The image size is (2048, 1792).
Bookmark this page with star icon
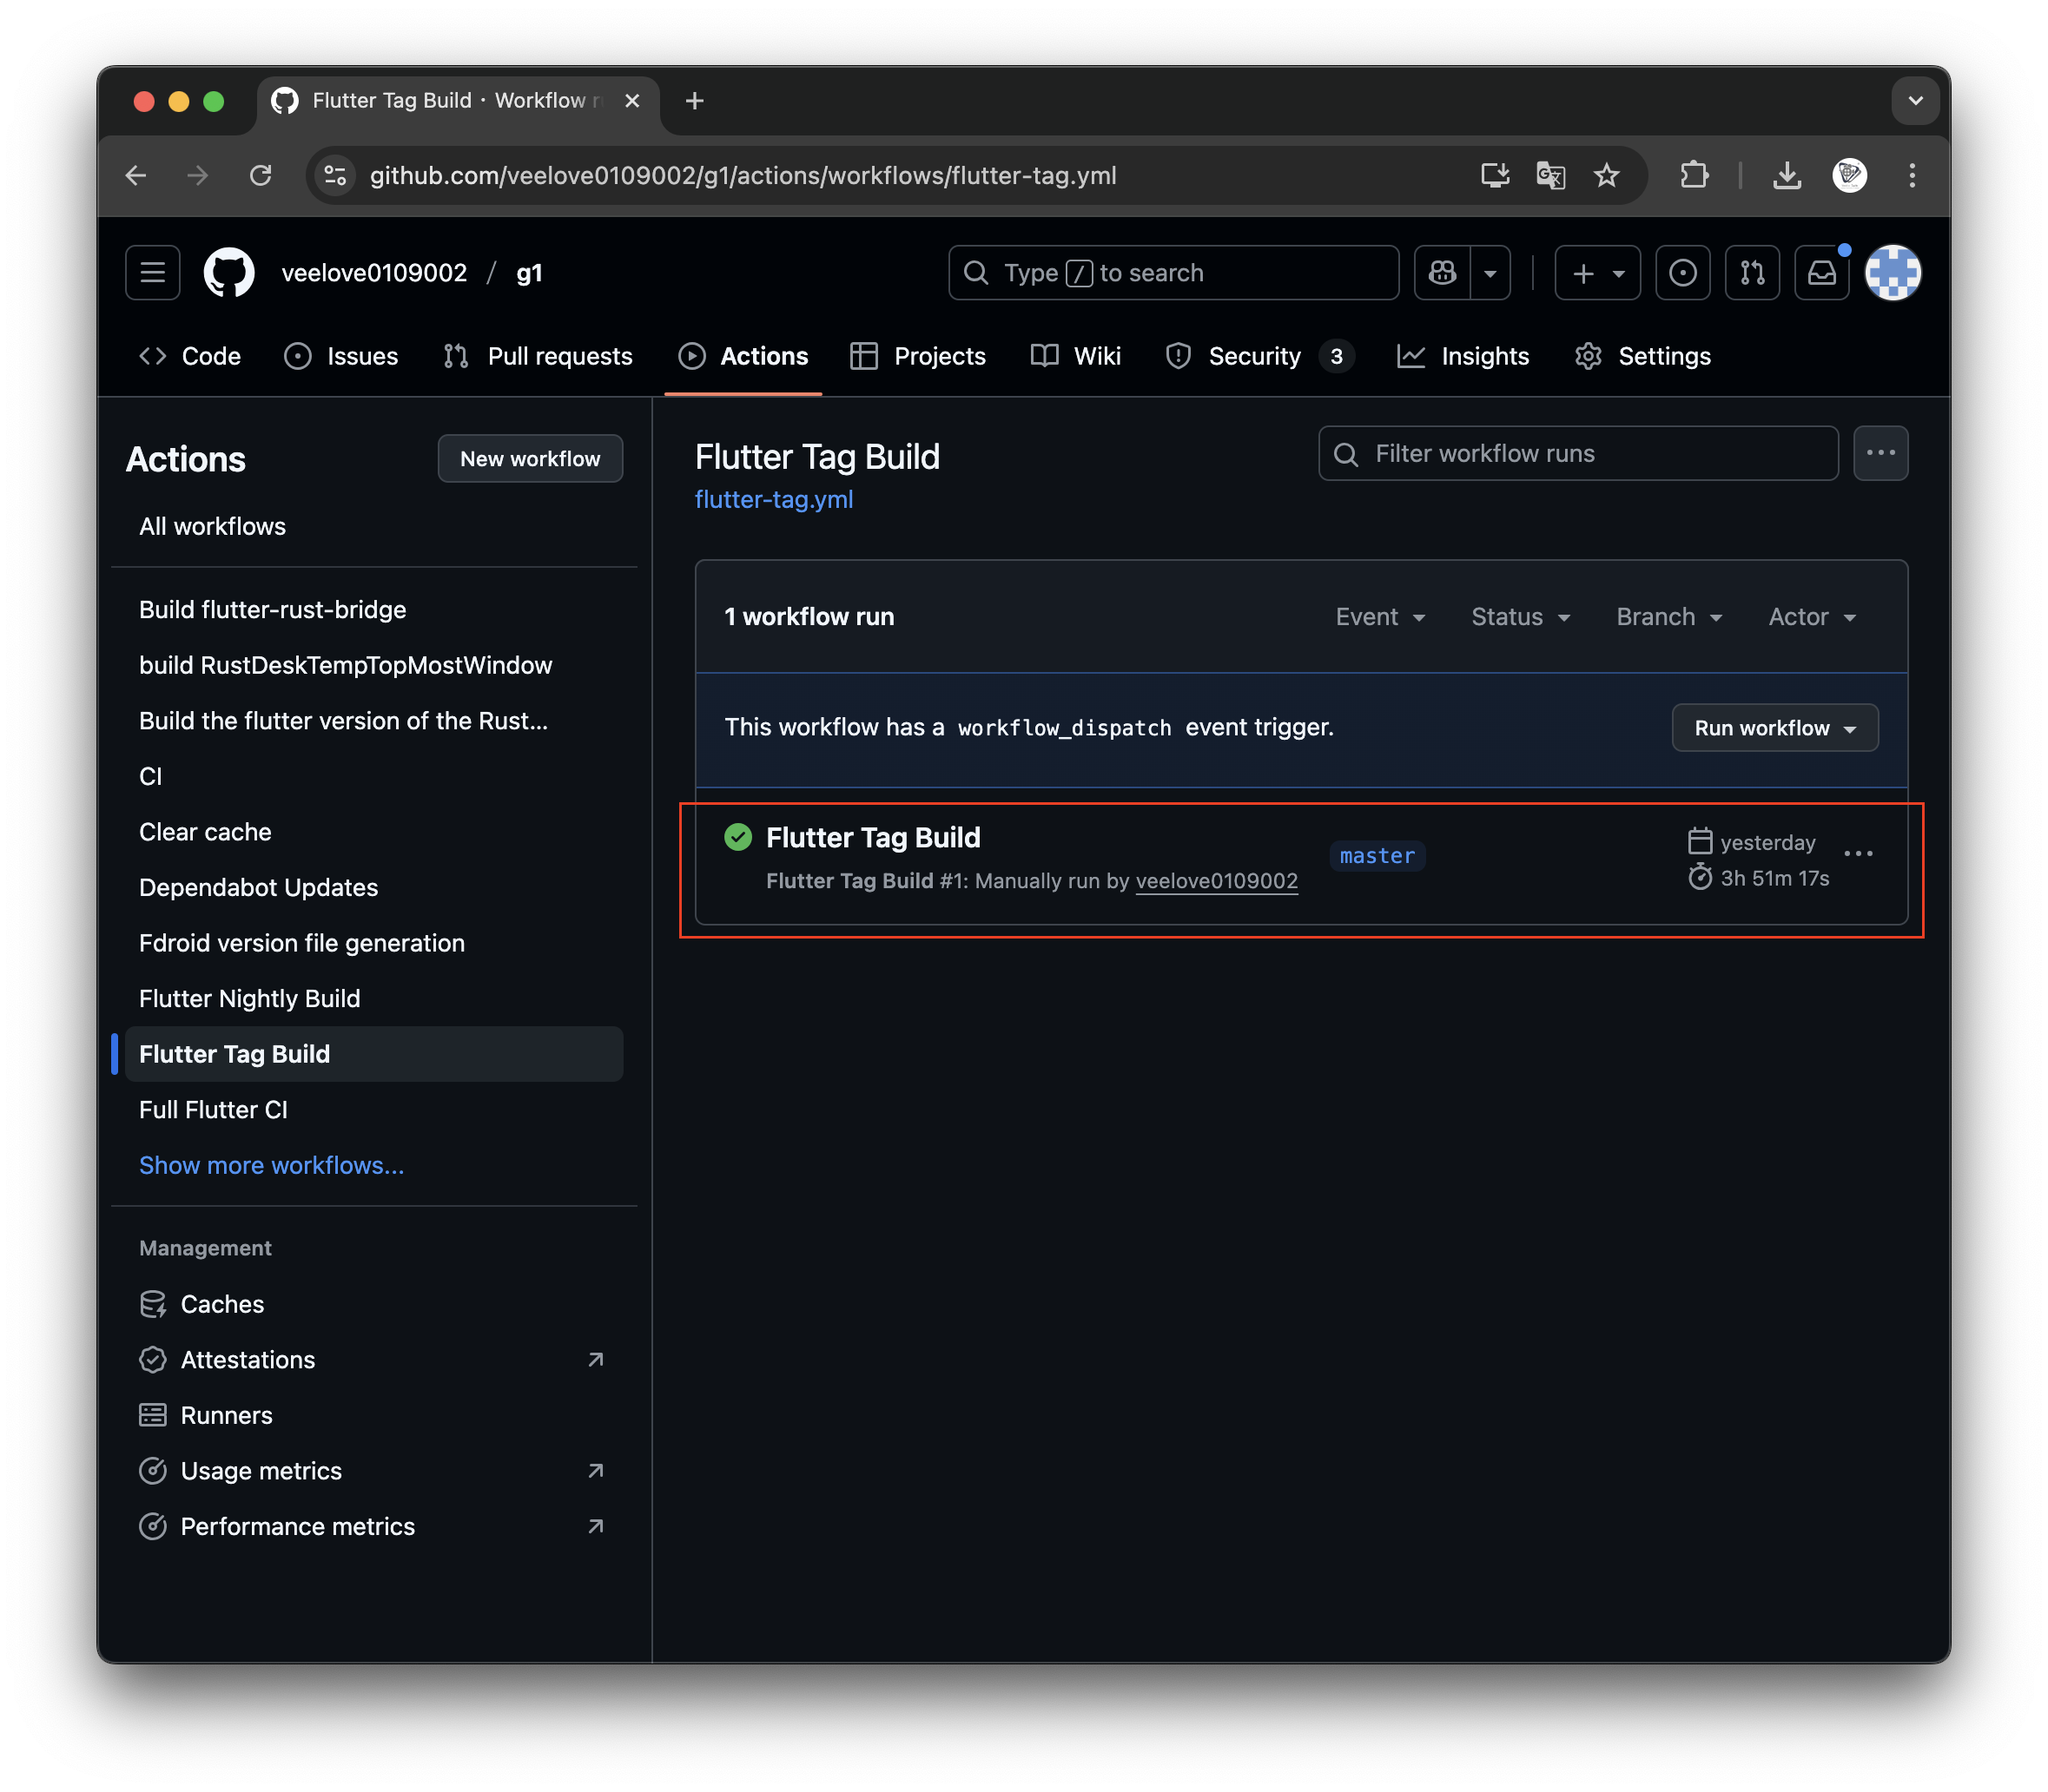(1606, 176)
